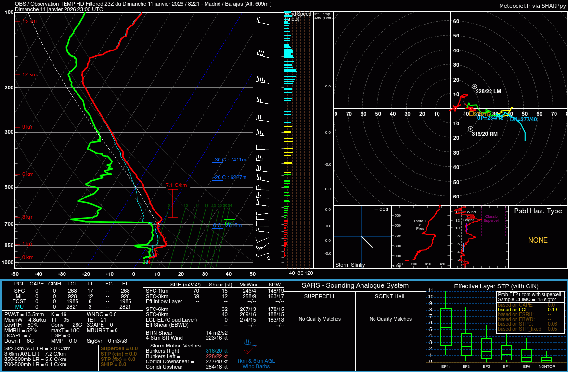
Task: Click the NONTOR box plot in STP panel
Action: (546, 359)
